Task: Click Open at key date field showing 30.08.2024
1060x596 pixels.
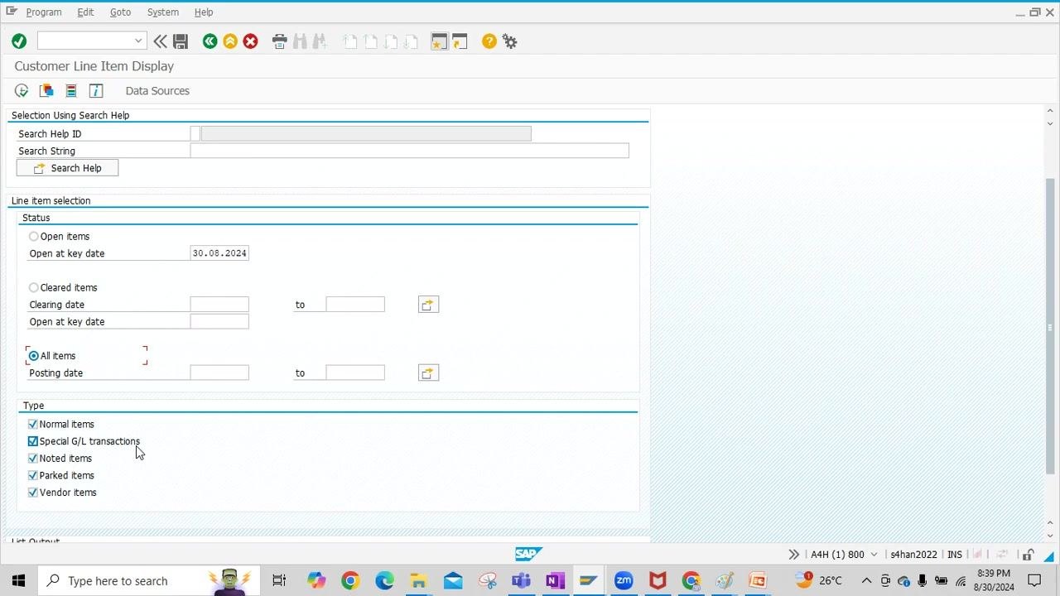Action: pos(219,253)
